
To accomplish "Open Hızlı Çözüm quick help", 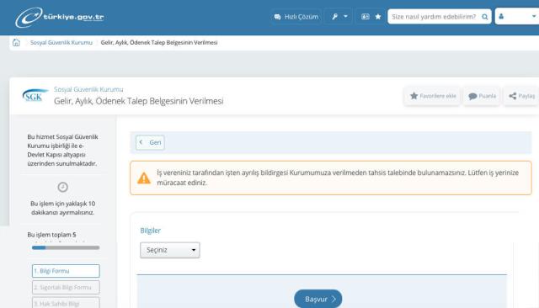I will click(296, 17).
